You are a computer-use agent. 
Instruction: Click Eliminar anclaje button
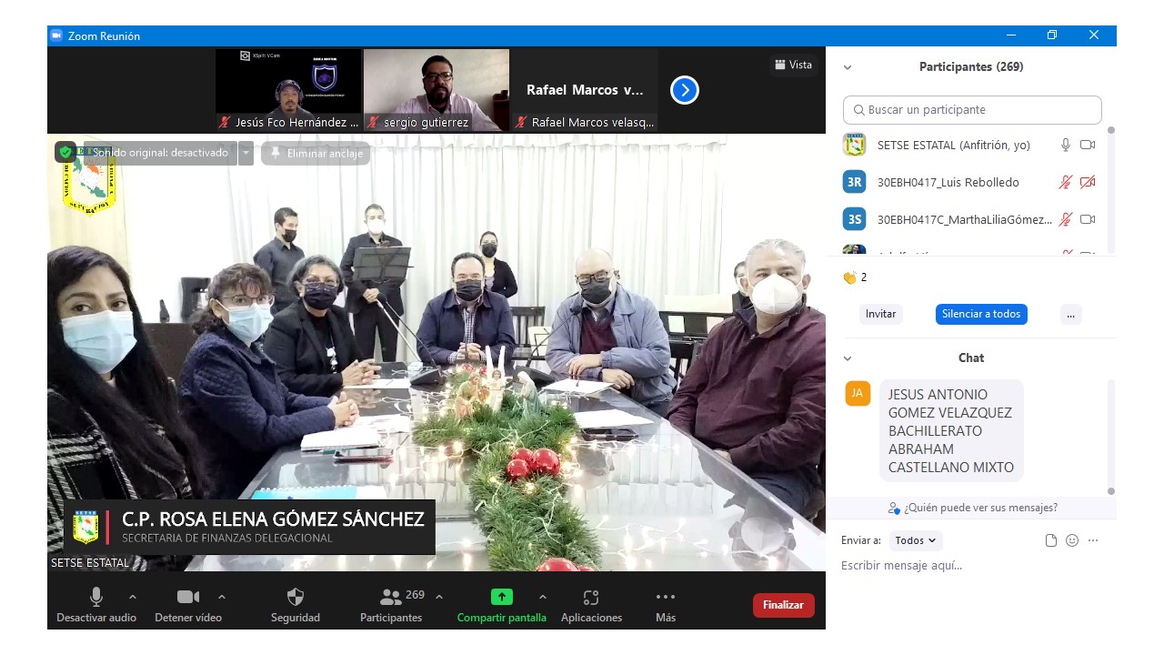(316, 153)
